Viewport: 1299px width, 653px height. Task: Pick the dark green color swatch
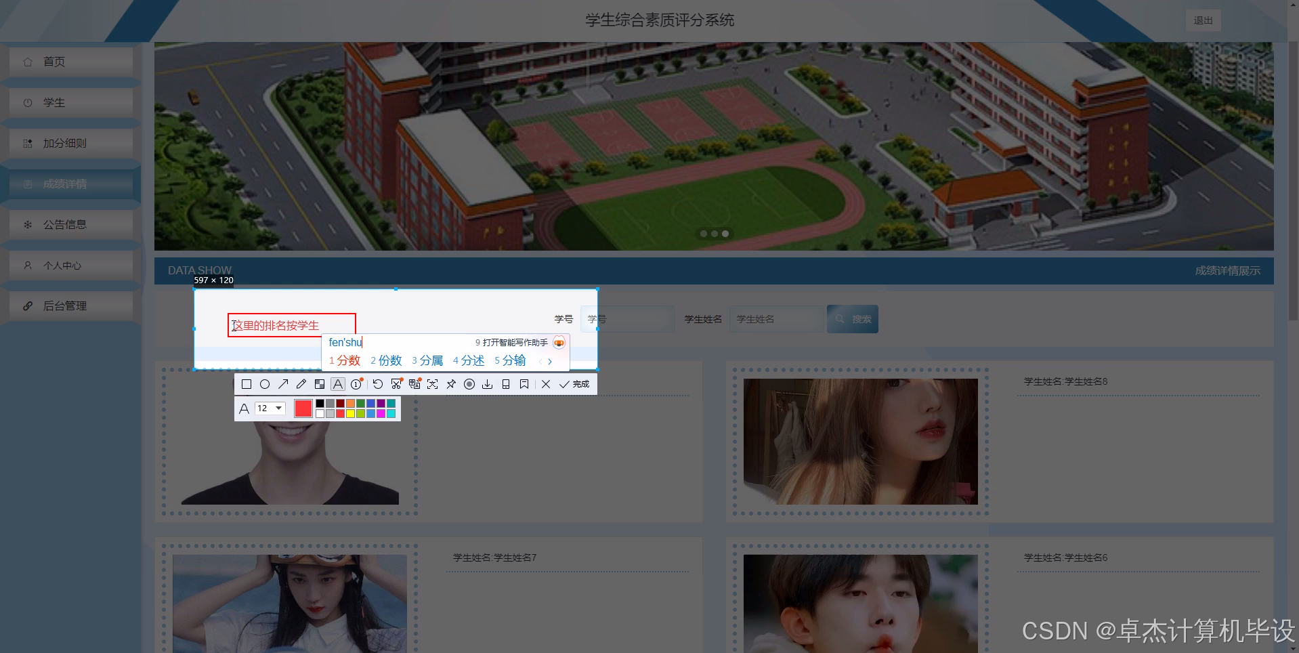360,403
